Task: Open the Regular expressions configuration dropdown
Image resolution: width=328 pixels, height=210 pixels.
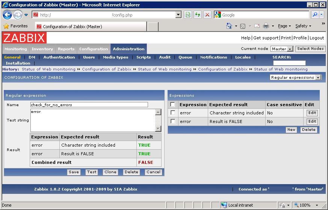Action: click(x=295, y=78)
